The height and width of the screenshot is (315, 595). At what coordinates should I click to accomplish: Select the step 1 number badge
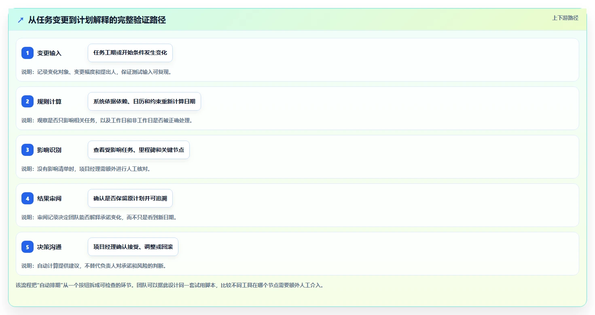[x=28, y=53]
